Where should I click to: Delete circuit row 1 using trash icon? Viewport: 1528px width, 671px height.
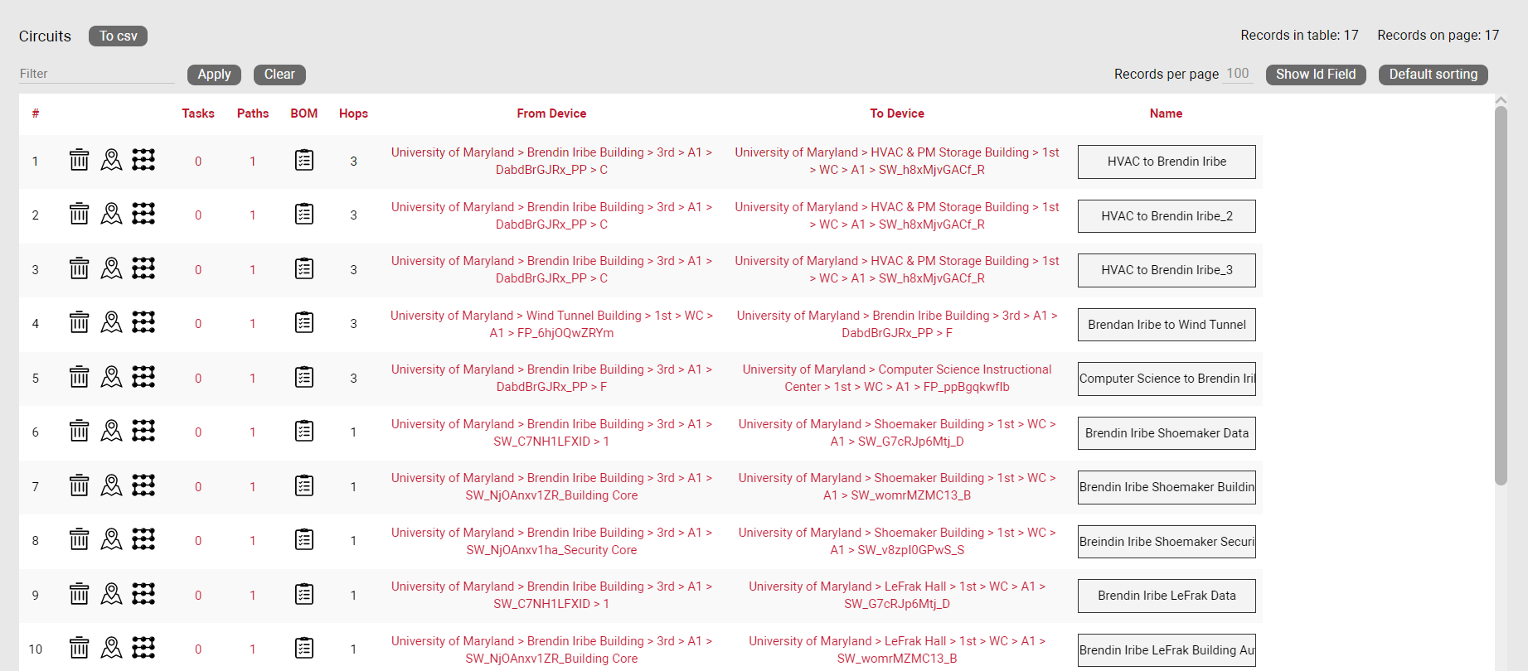coord(79,160)
